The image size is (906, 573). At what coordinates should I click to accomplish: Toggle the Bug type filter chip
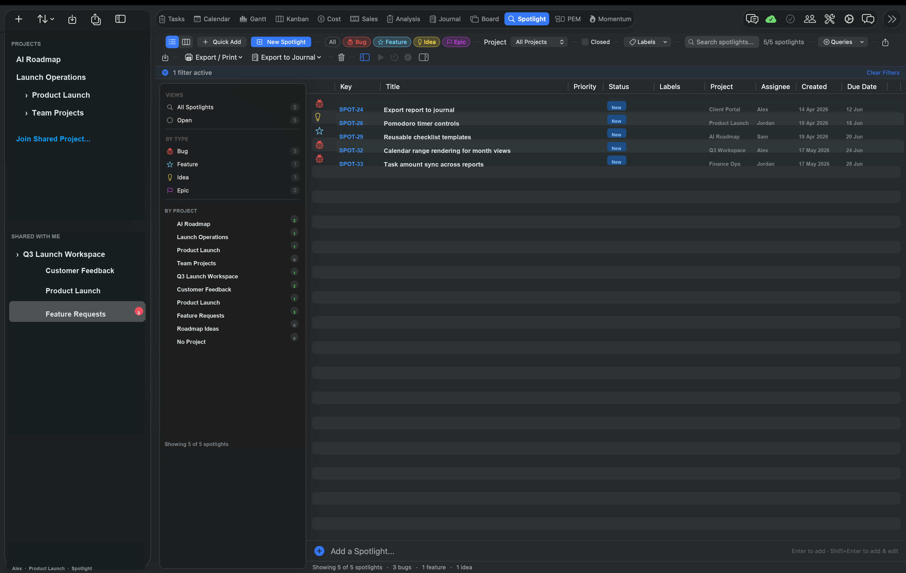pyautogui.click(x=357, y=42)
